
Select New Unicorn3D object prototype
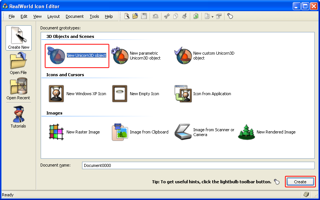[x=77, y=56]
